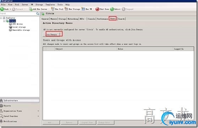The image size is (198, 128).
Task: Click the DVD drives storage icon
Action: [x=10, y=24]
